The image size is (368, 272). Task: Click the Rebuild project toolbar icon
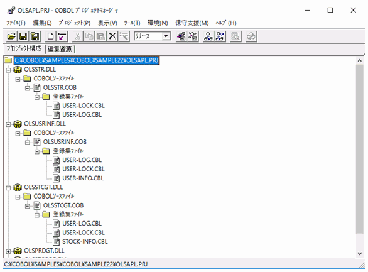pos(220,36)
